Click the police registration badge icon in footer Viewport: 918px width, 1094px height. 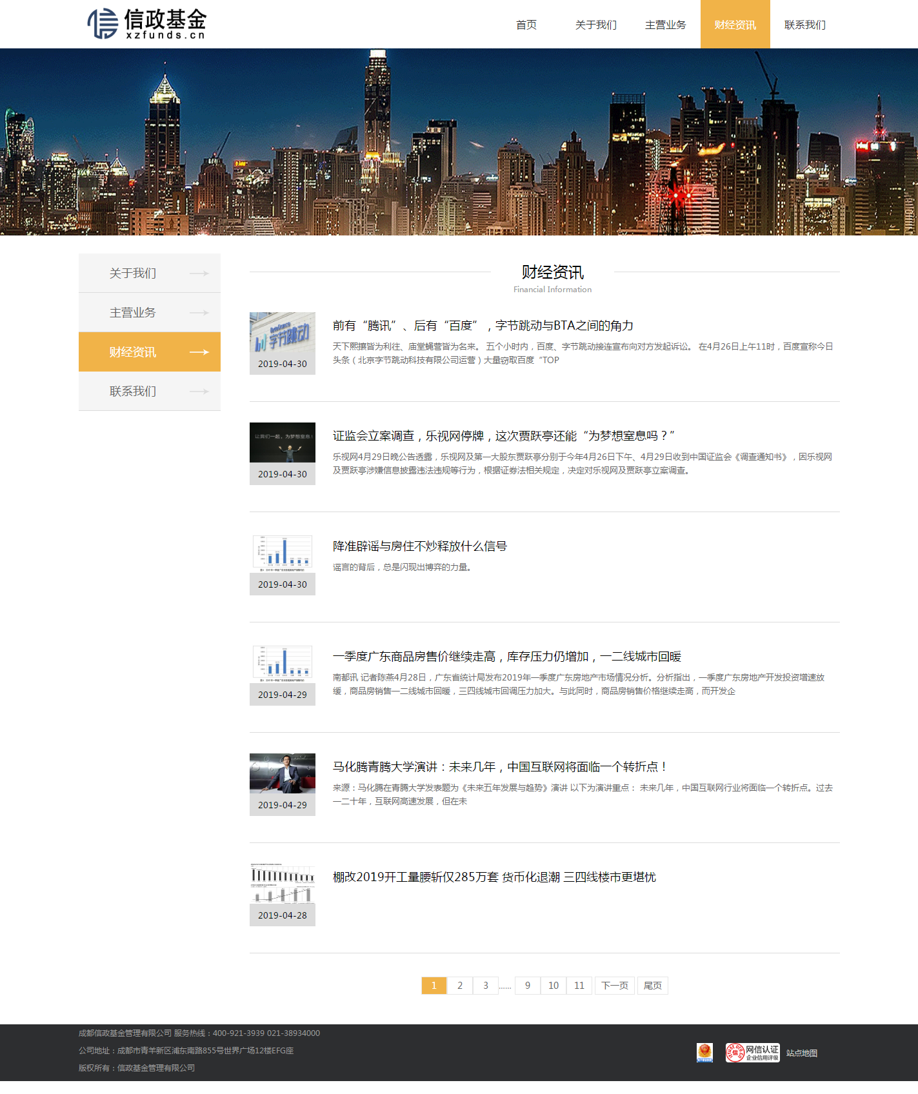pos(704,1053)
